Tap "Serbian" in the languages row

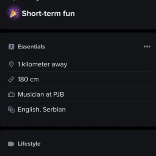point(54,109)
